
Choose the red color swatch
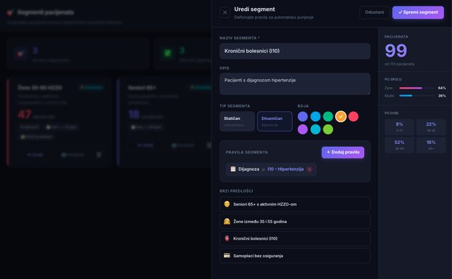(x=353, y=116)
